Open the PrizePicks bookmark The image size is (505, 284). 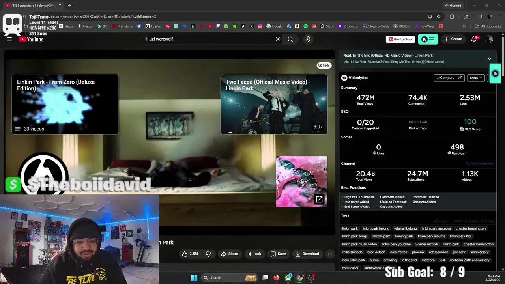point(348,26)
